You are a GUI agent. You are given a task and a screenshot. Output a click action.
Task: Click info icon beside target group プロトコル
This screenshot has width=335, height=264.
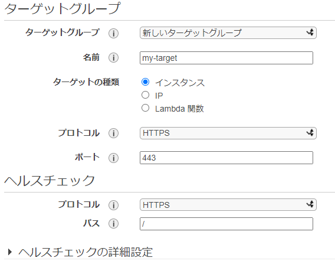(113, 133)
